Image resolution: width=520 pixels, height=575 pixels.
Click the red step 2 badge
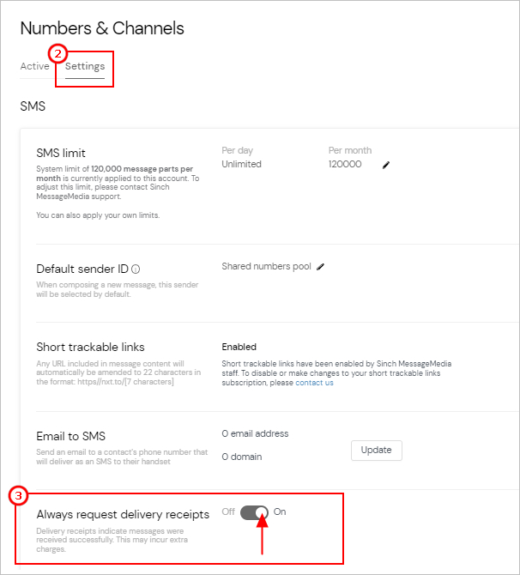tap(57, 52)
